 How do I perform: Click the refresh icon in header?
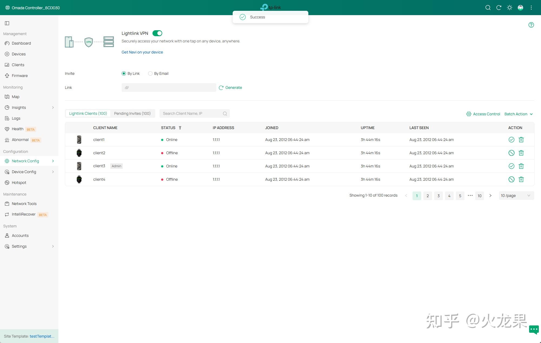tap(499, 8)
